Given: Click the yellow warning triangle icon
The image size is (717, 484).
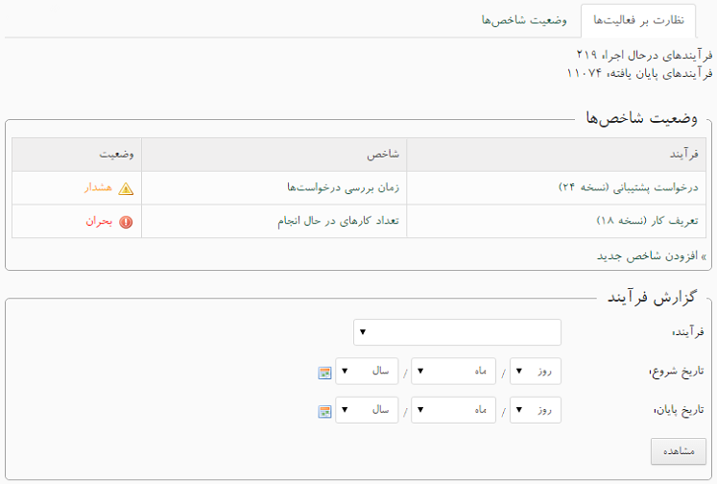Looking at the screenshot, I should click(x=126, y=188).
